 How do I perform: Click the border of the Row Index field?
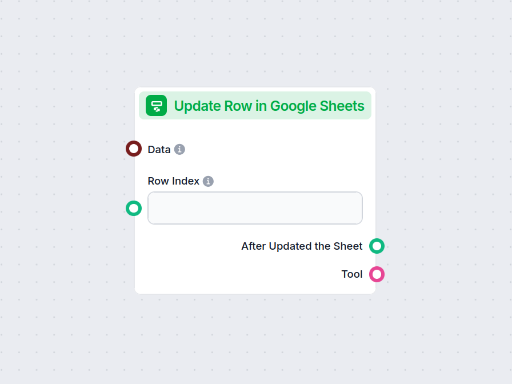click(255, 194)
